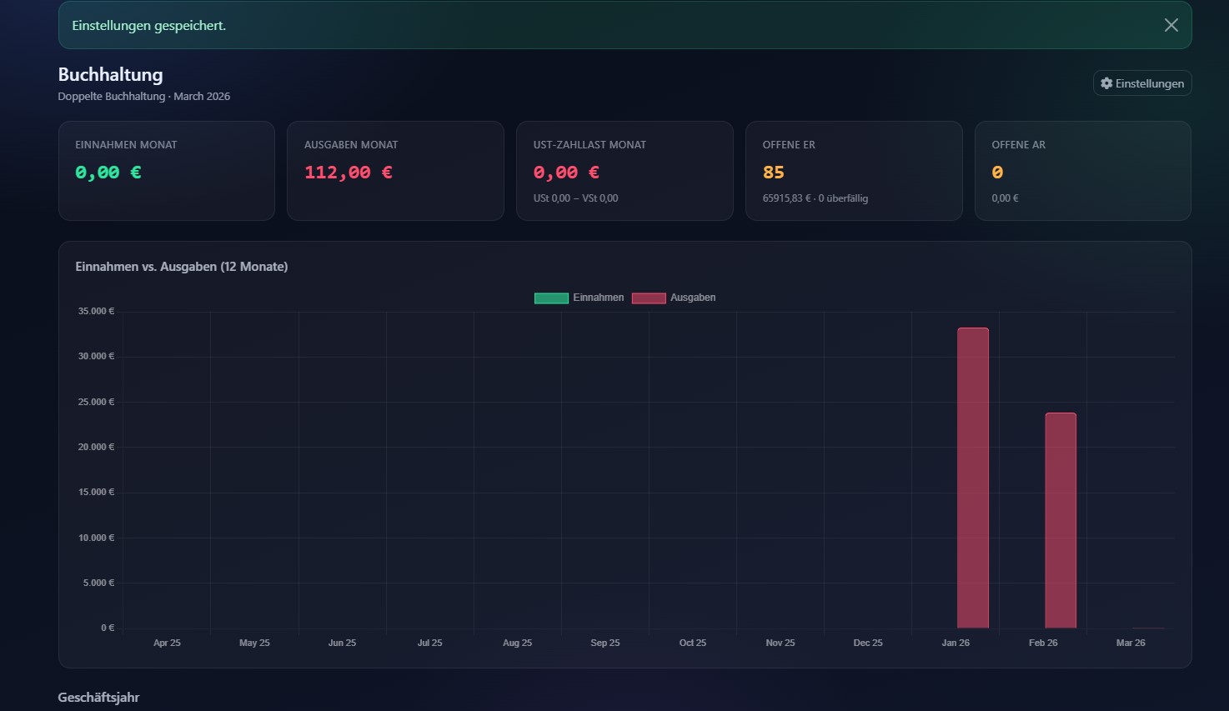This screenshot has width=1229, height=711.
Task: Click the '35.000 €' axis label
Action: (x=96, y=311)
